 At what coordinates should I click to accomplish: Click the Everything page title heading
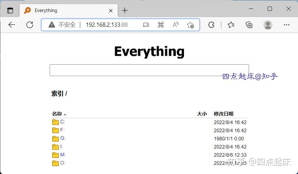149,52
